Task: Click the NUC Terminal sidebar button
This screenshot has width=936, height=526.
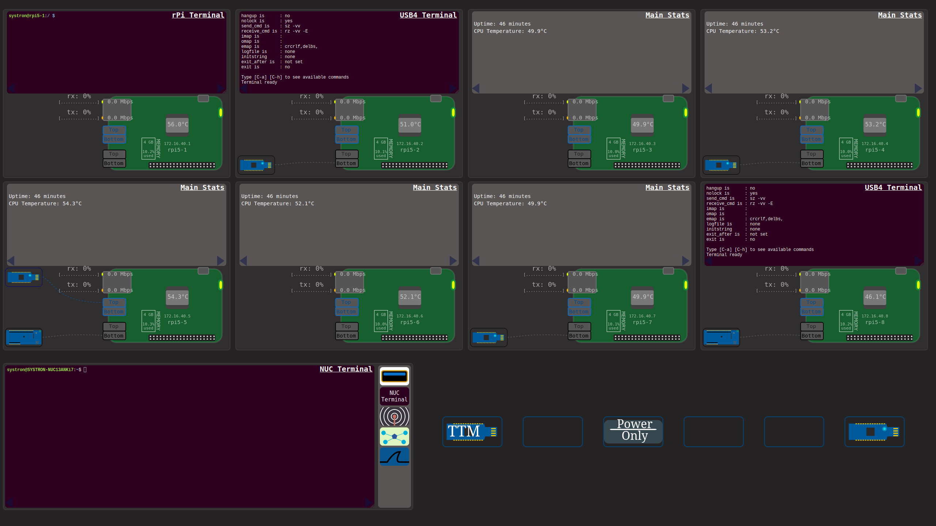Action: [x=394, y=396]
